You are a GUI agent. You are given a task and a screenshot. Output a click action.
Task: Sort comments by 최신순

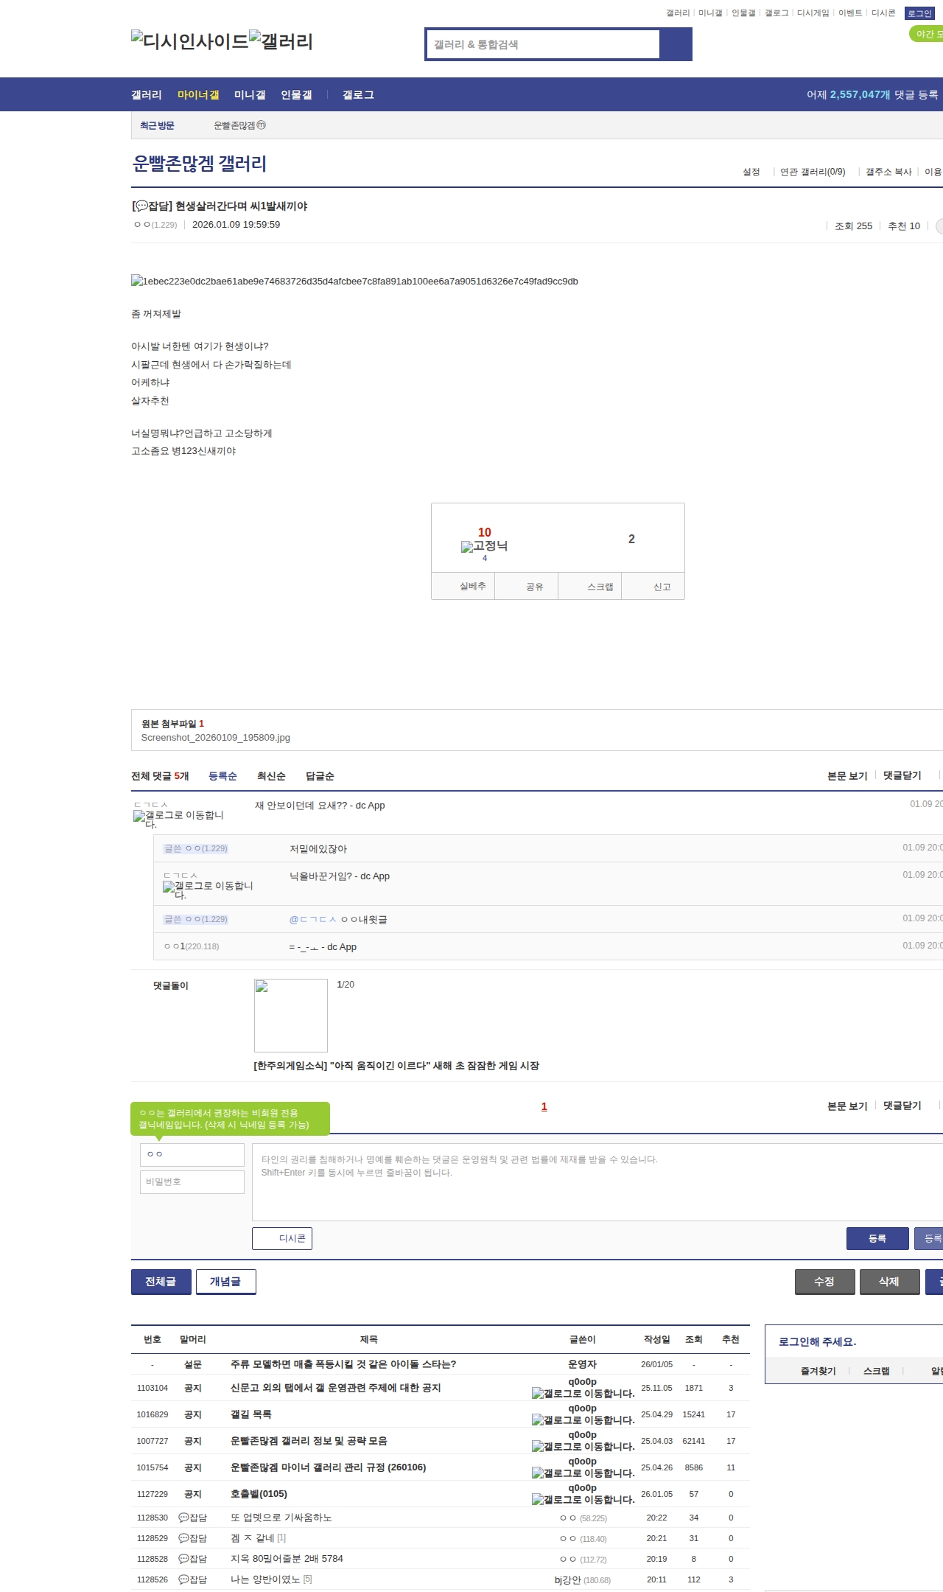point(271,776)
